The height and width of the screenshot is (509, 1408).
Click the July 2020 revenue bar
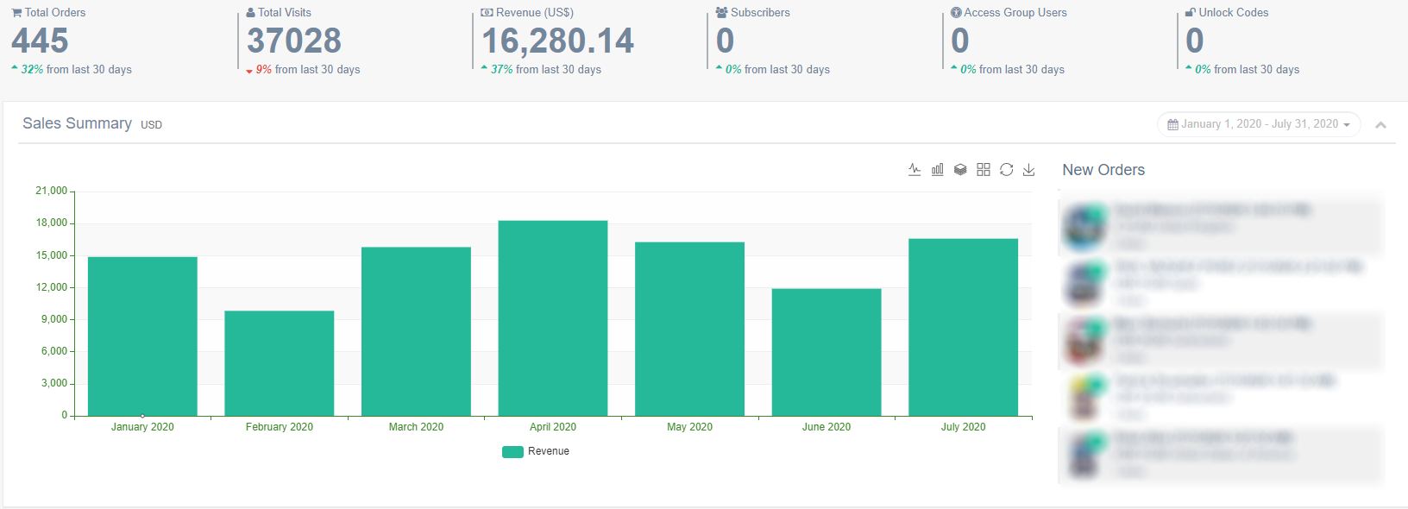[x=963, y=328]
